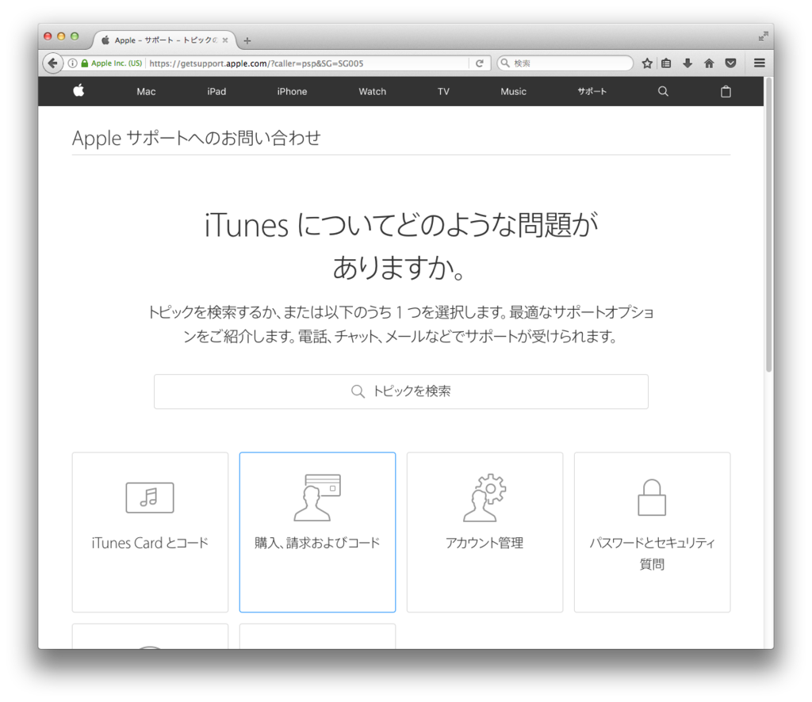The width and height of the screenshot is (812, 702).
Task: Select the Apple - サポート browser tab
Action: [x=165, y=40]
